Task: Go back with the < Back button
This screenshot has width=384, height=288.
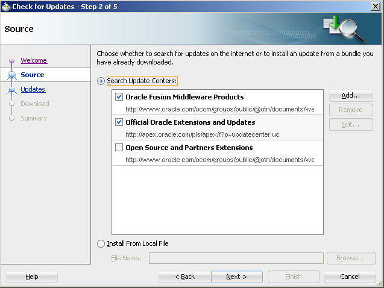Action: 184,277
